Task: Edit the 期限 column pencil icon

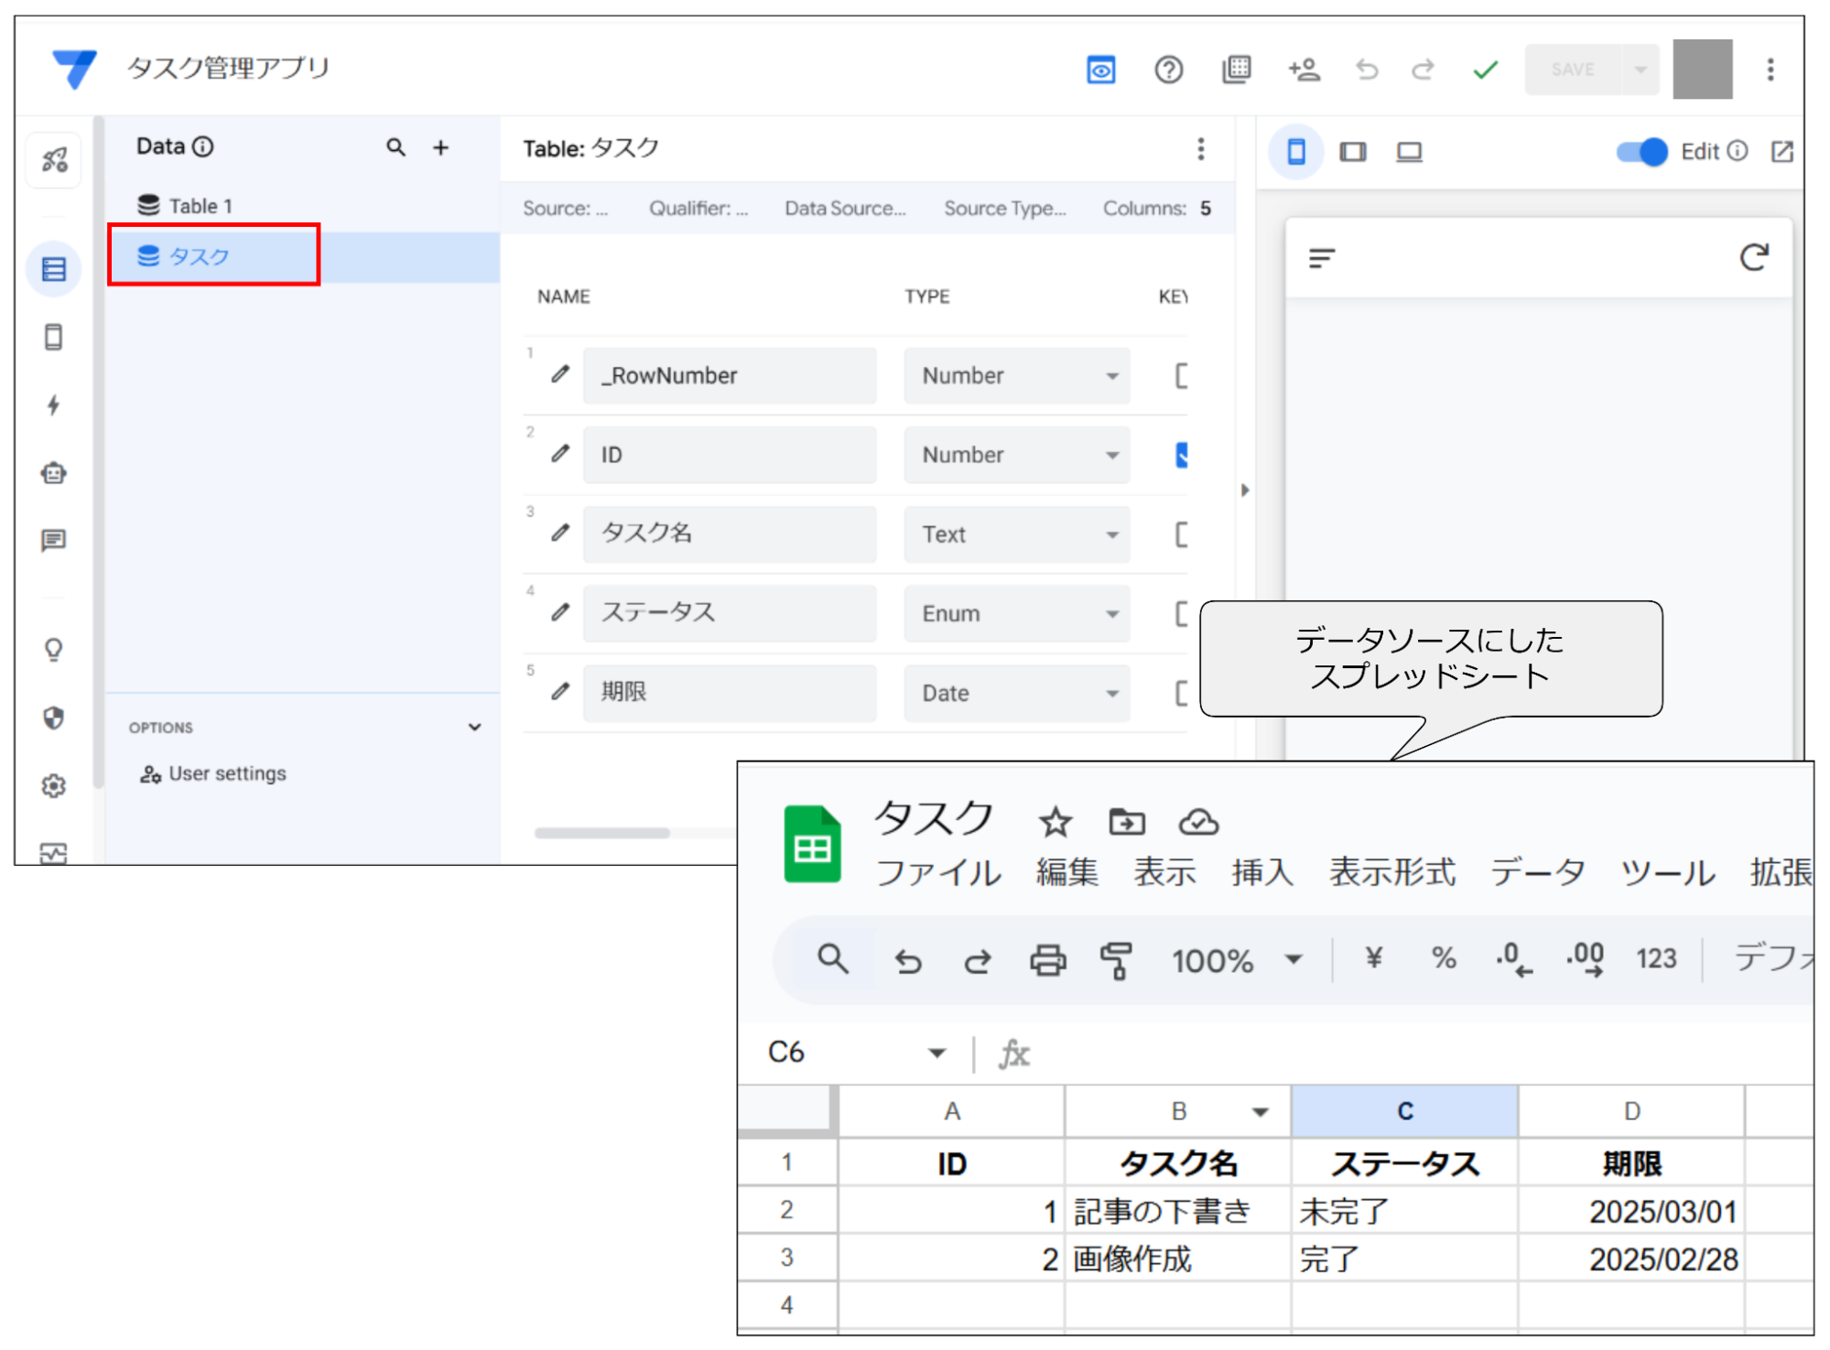Action: tap(560, 692)
